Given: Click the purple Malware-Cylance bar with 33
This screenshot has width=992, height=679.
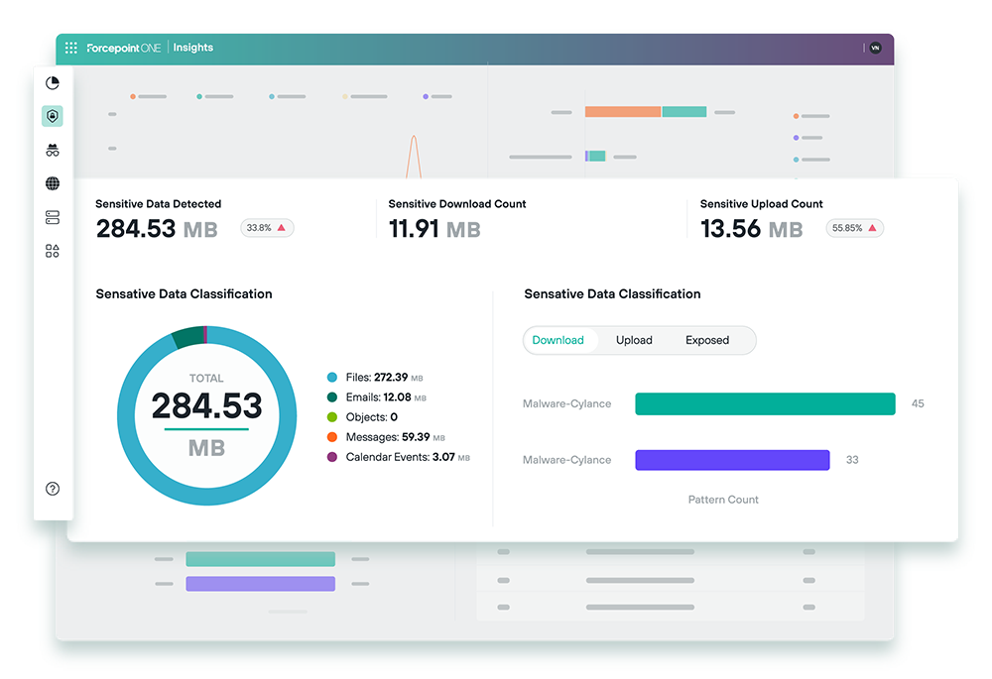Looking at the screenshot, I should 732,460.
